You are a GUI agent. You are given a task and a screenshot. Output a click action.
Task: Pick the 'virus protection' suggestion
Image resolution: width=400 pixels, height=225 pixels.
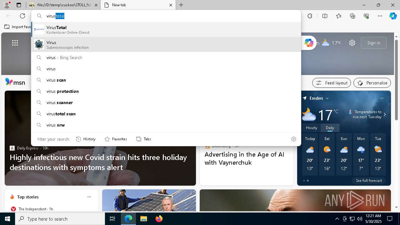point(166,91)
